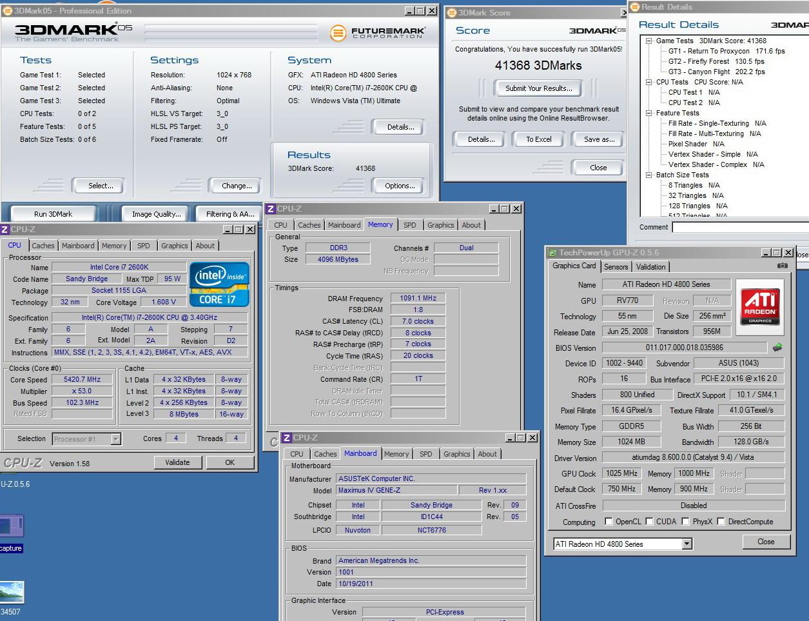
Task: Collapse the Game Tests tree node
Action: (648, 41)
